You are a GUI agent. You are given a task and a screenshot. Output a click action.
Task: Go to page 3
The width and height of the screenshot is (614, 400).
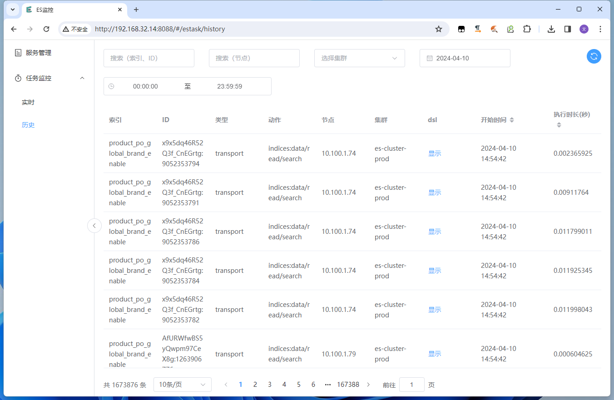coord(270,385)
